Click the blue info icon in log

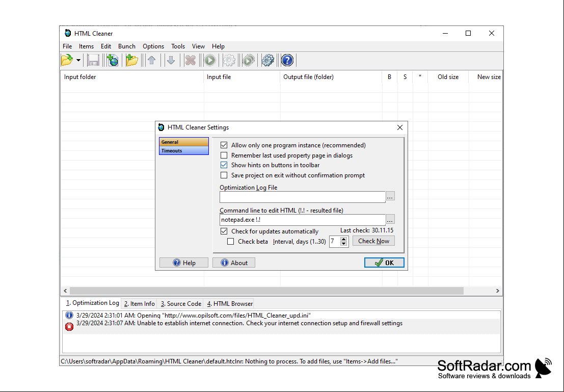coord(69,316)
